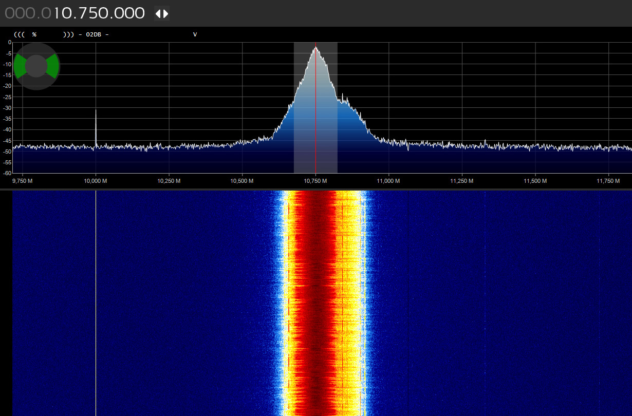Click the 10 MHz digits in the frequency readout
This screenshot has height=416, width=632.
point(65,14)
